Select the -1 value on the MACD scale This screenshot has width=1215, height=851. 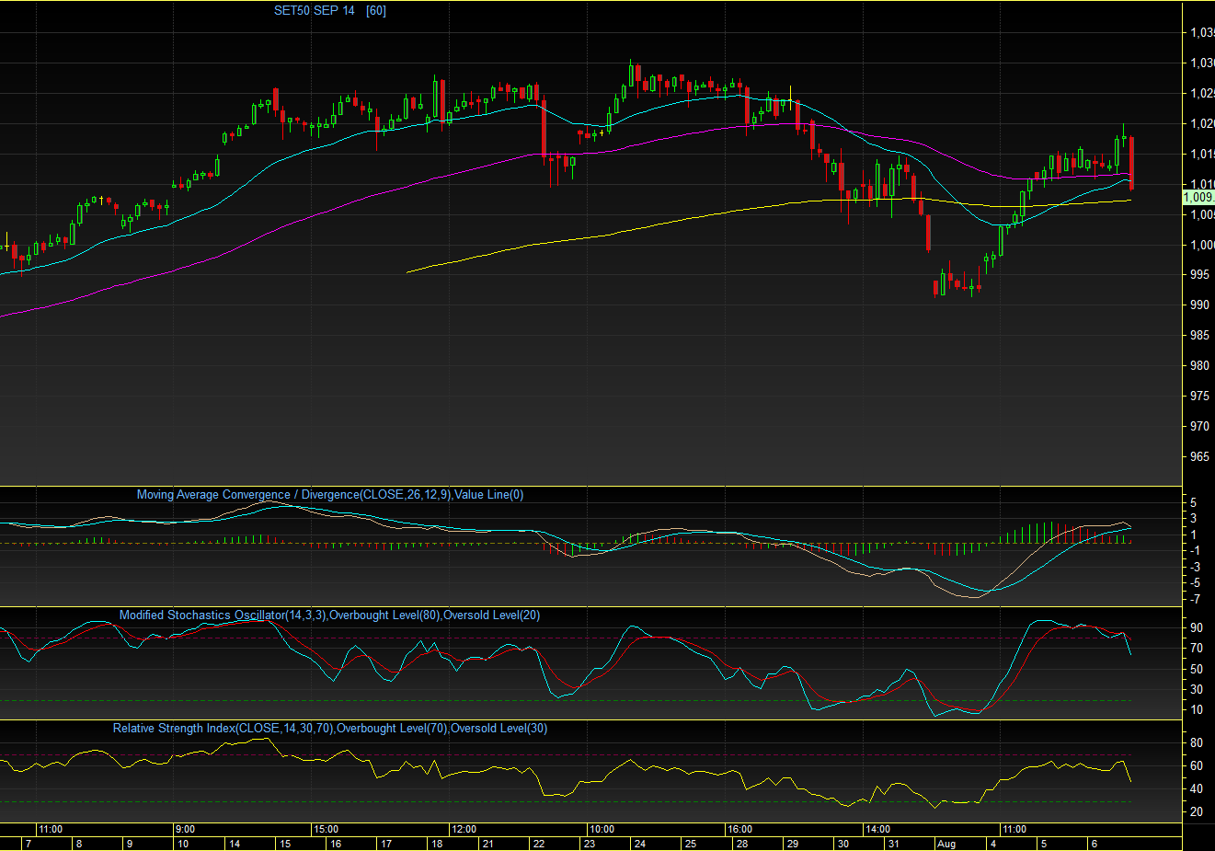click(1193, 551)
